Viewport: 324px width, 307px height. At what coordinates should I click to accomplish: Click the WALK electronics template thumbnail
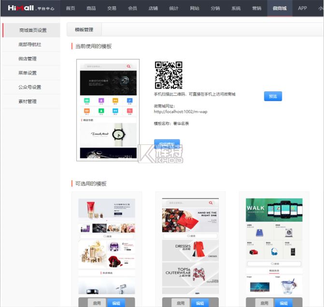274,246
